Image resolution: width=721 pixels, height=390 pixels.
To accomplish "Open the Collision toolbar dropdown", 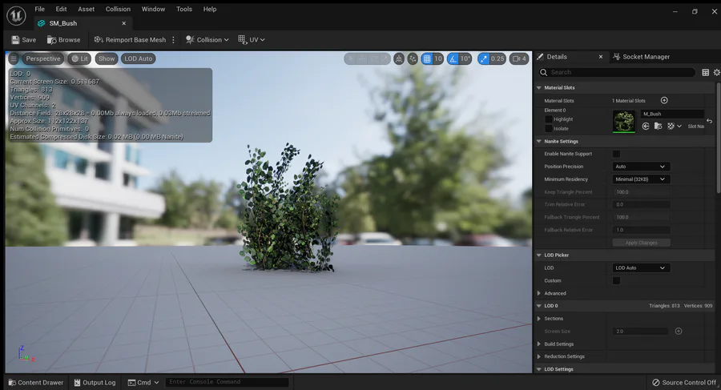I will coord(207,40).
